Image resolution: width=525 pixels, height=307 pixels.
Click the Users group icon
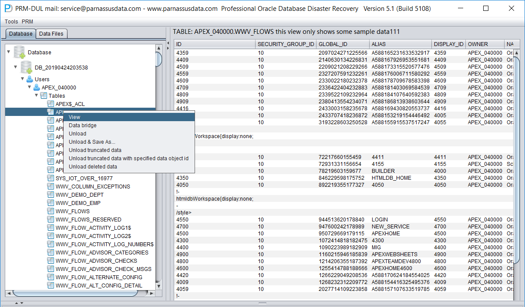tap(30, 79)
